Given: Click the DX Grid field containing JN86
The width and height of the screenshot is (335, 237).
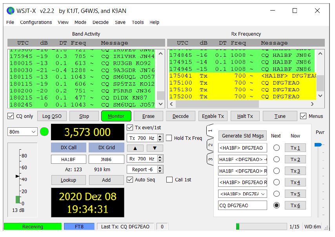Looking at the screenshot, I should coord(106,159).
